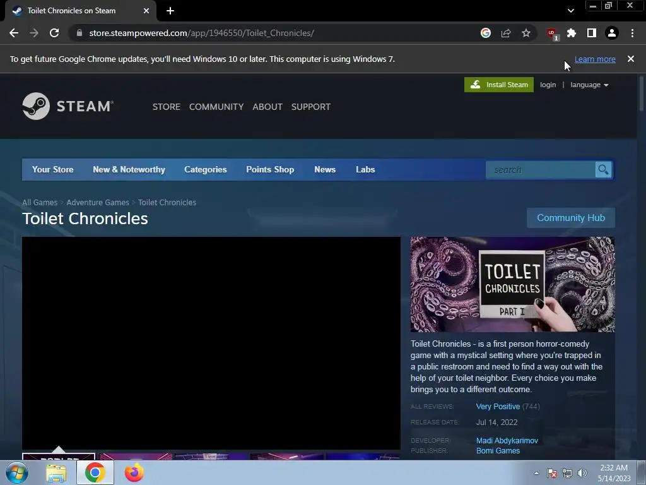Open the uBlock Origin extension icon
The image size is (646, 485).
coord(552,33)
